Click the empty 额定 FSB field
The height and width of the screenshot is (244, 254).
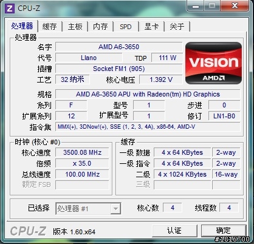click(82, 185)
